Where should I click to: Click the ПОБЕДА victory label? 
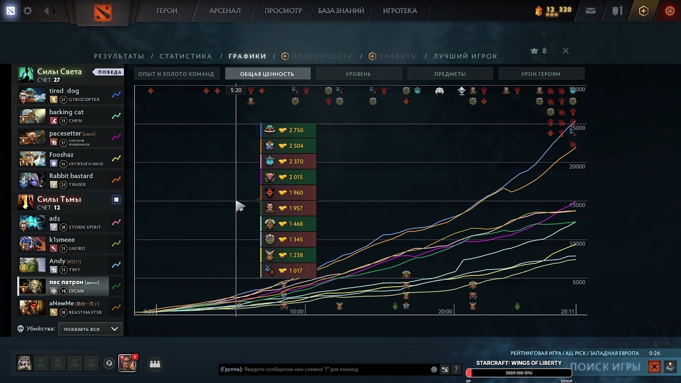point(109,72)
